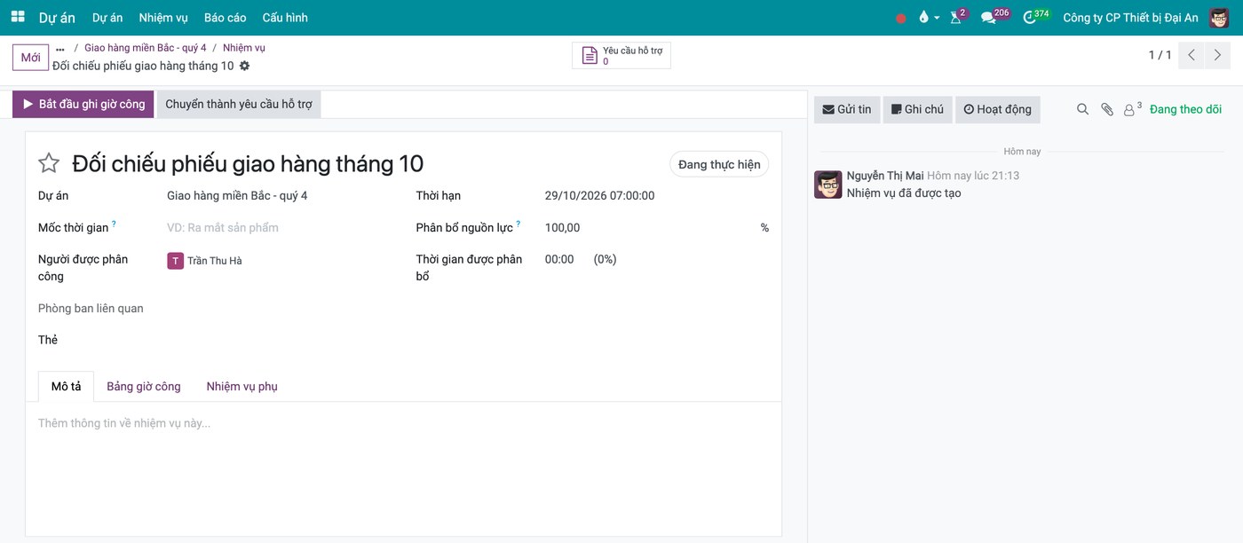Open the Dự án field dropdown
Viewport: 1243px width, 543px height.
coord(278,195)
